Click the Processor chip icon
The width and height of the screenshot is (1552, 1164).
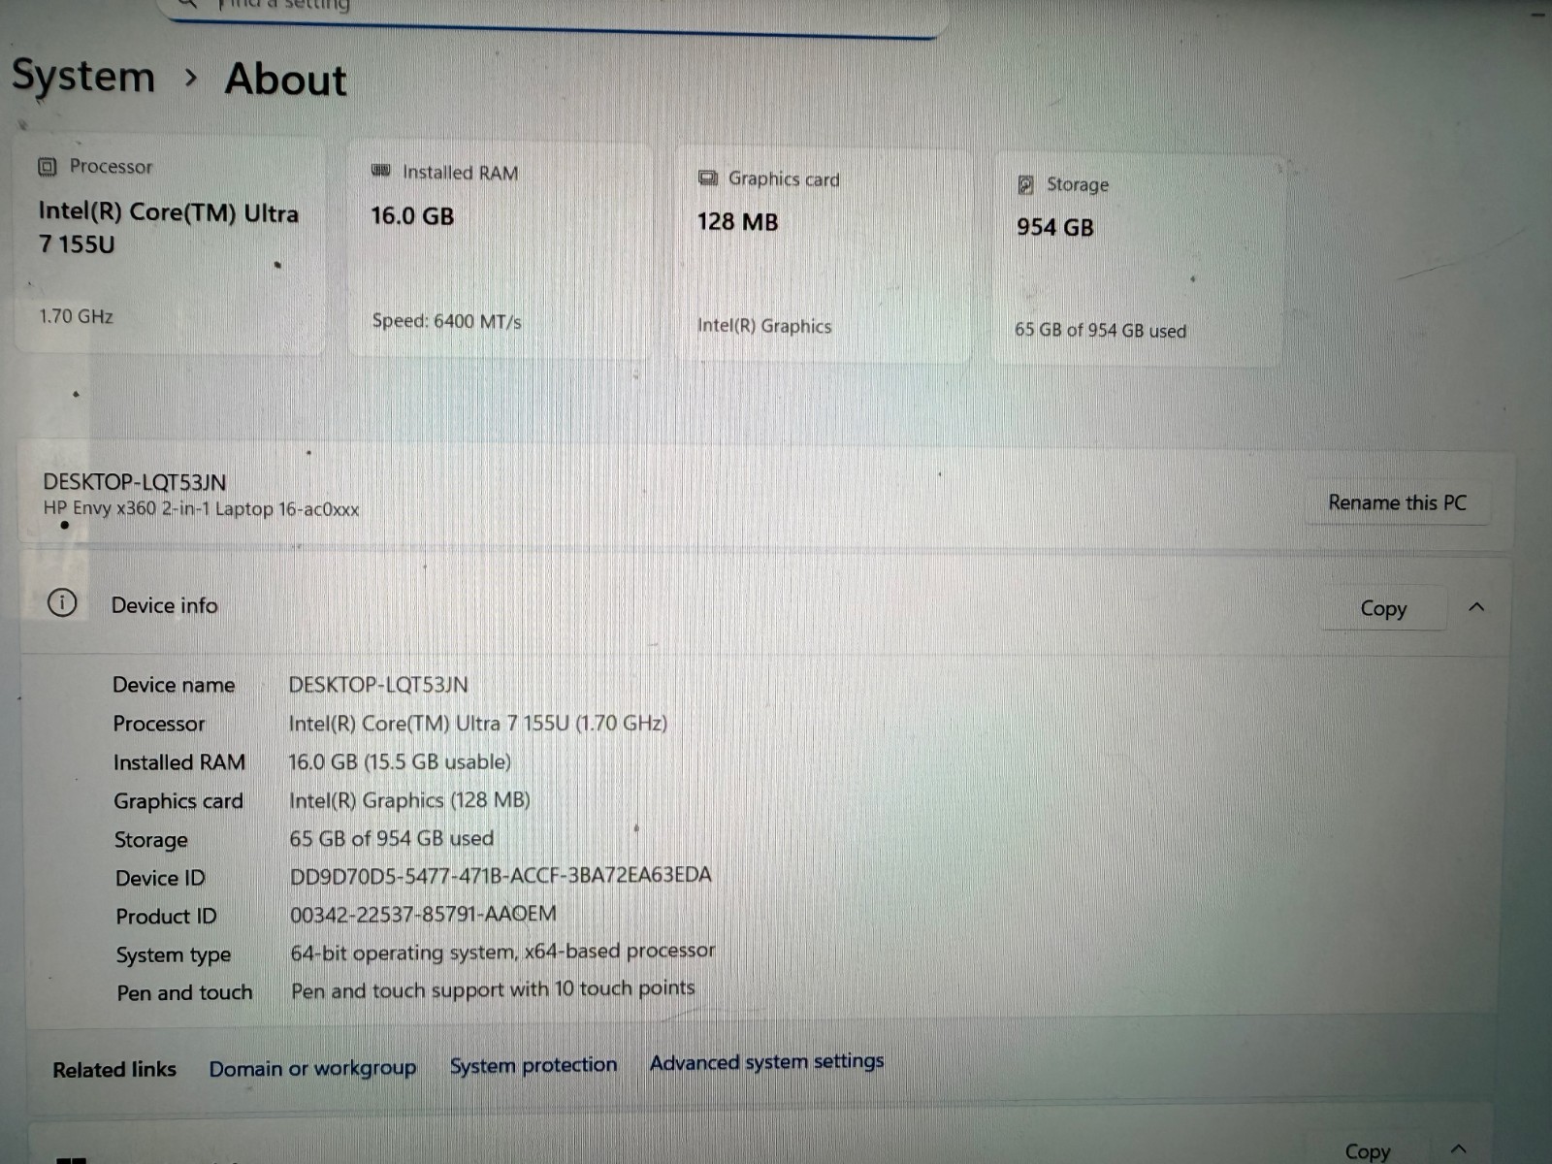point(47,167)
